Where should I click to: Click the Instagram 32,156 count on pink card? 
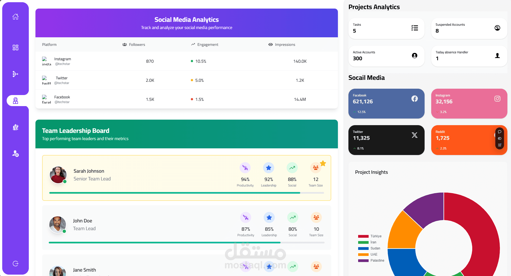coord(444,101)
